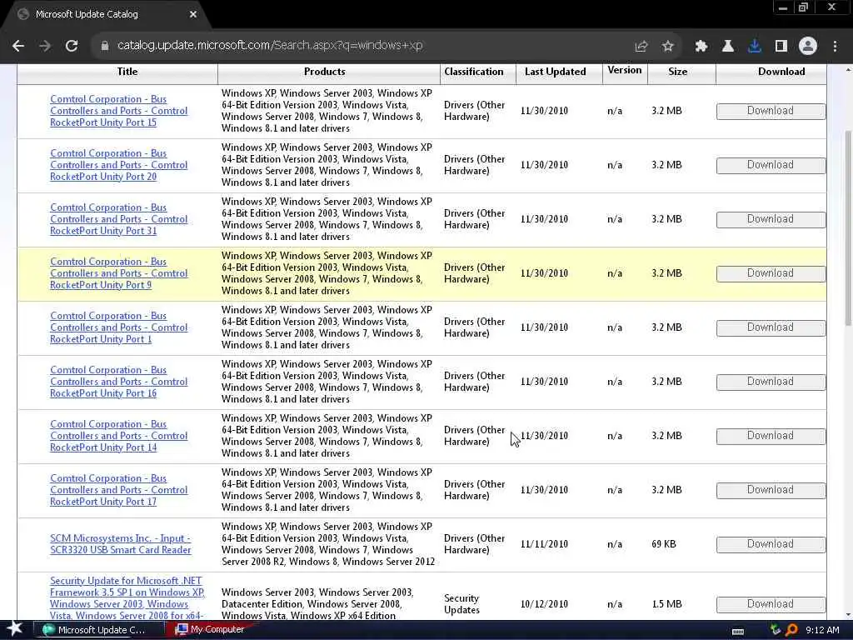
Task: Open Chrome three-dot menu
Action: (835, 47)
